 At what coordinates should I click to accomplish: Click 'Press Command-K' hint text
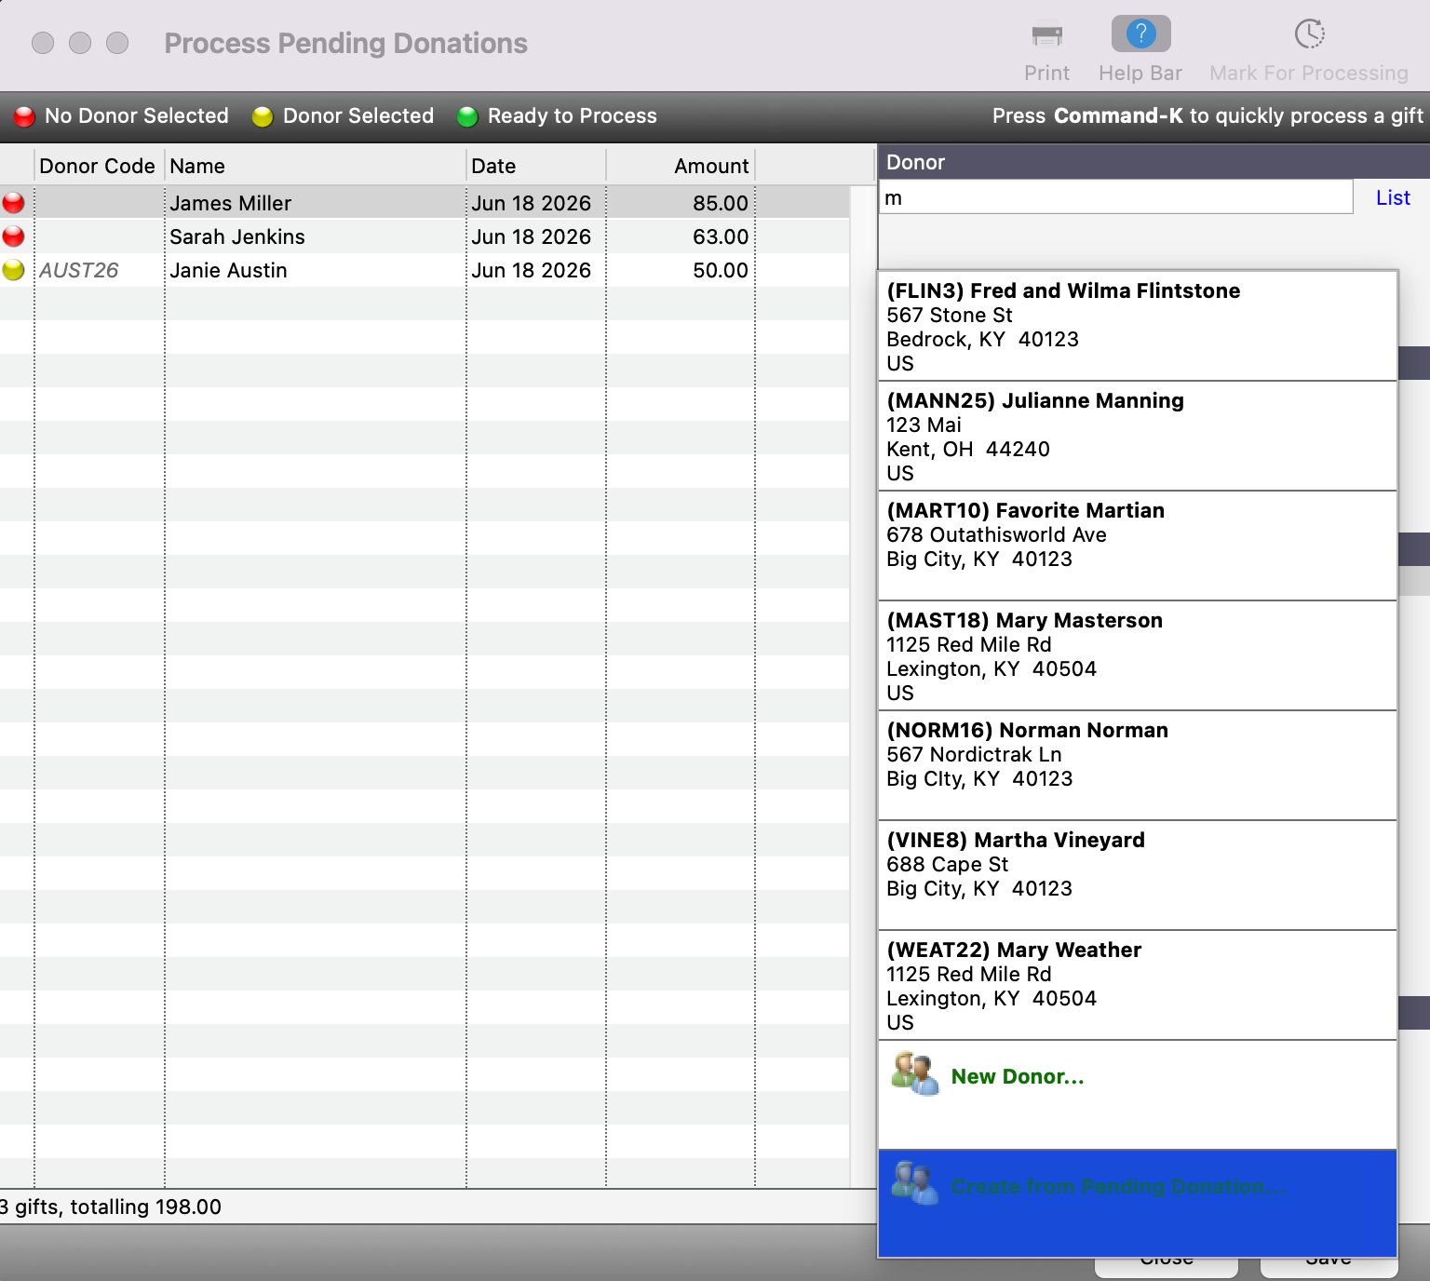point(1207,115)
